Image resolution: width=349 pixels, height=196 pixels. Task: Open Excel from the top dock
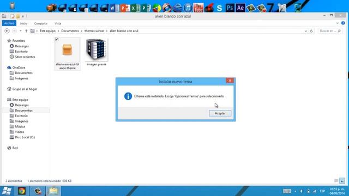pyautogui.click(x=135, y=8)
